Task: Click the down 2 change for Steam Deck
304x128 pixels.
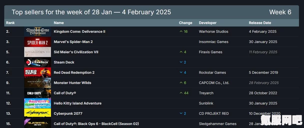Action: (x=183, y=62)
